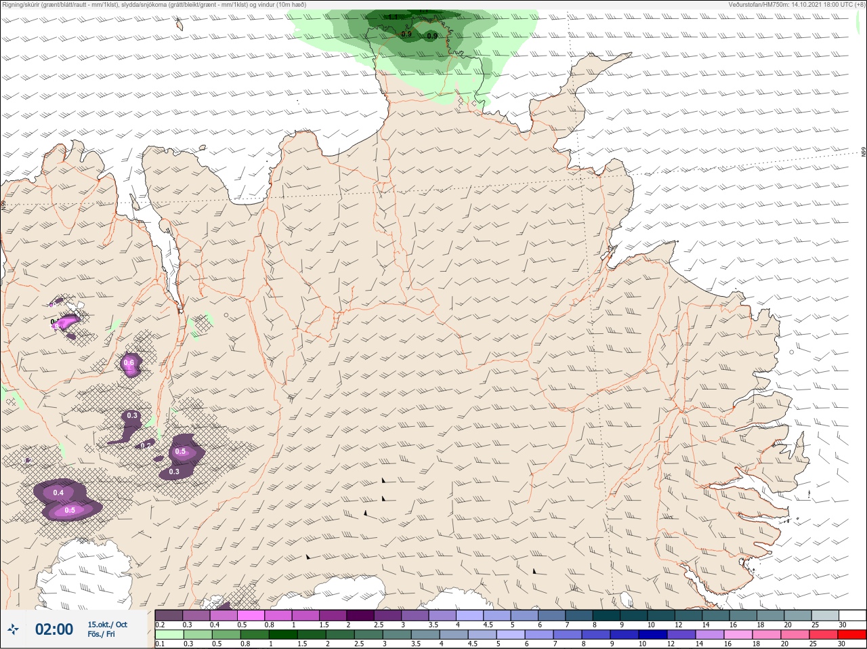
Task: Click the green 1.1 precipitation peak at the map top
Action: (x=394, y=17)
